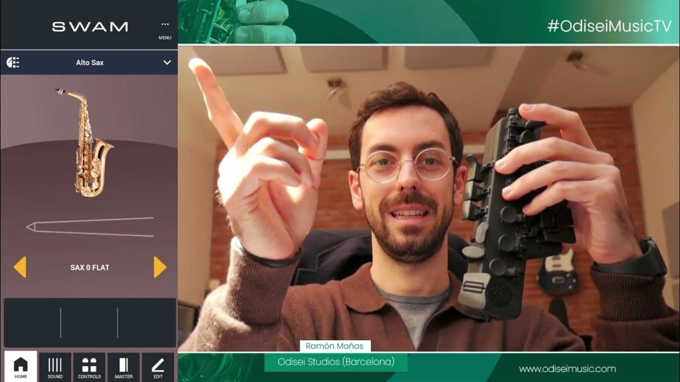680x382 pixels.
Task: Click the #OdiseiMusicTV hashtag
Action: pyautogui.click(x=609, y=27)
